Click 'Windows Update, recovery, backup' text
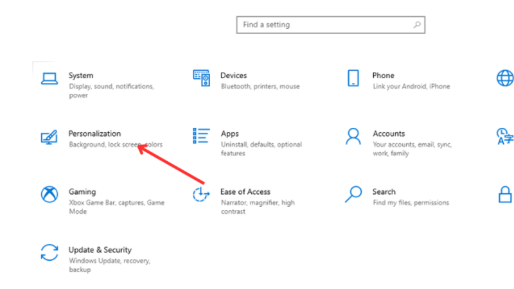Image resolution: width=514 pixels, height=289 pixels. 109,265
